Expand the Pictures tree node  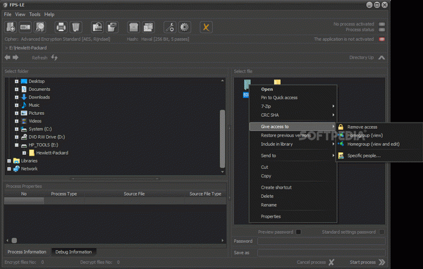click(x=16, y=113)
